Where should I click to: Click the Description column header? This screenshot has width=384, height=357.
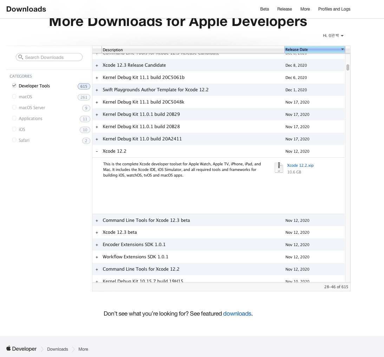[193, 50]
